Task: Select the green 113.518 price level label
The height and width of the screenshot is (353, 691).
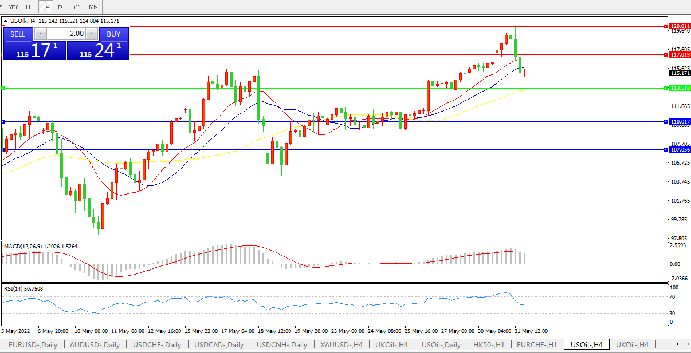Action: pos(679,88)
